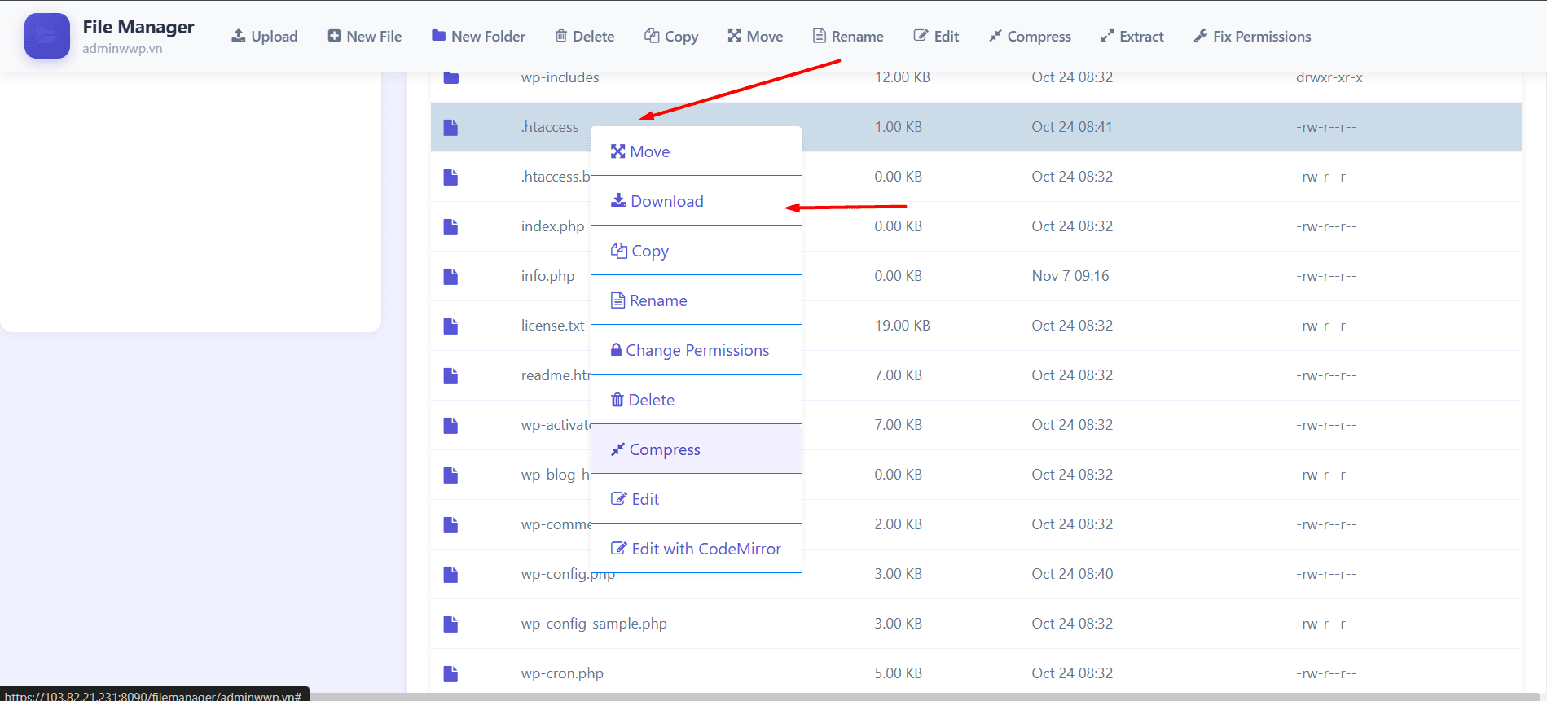
Task: Click the Upload toolbar button
Action: (x=265, y=37)
